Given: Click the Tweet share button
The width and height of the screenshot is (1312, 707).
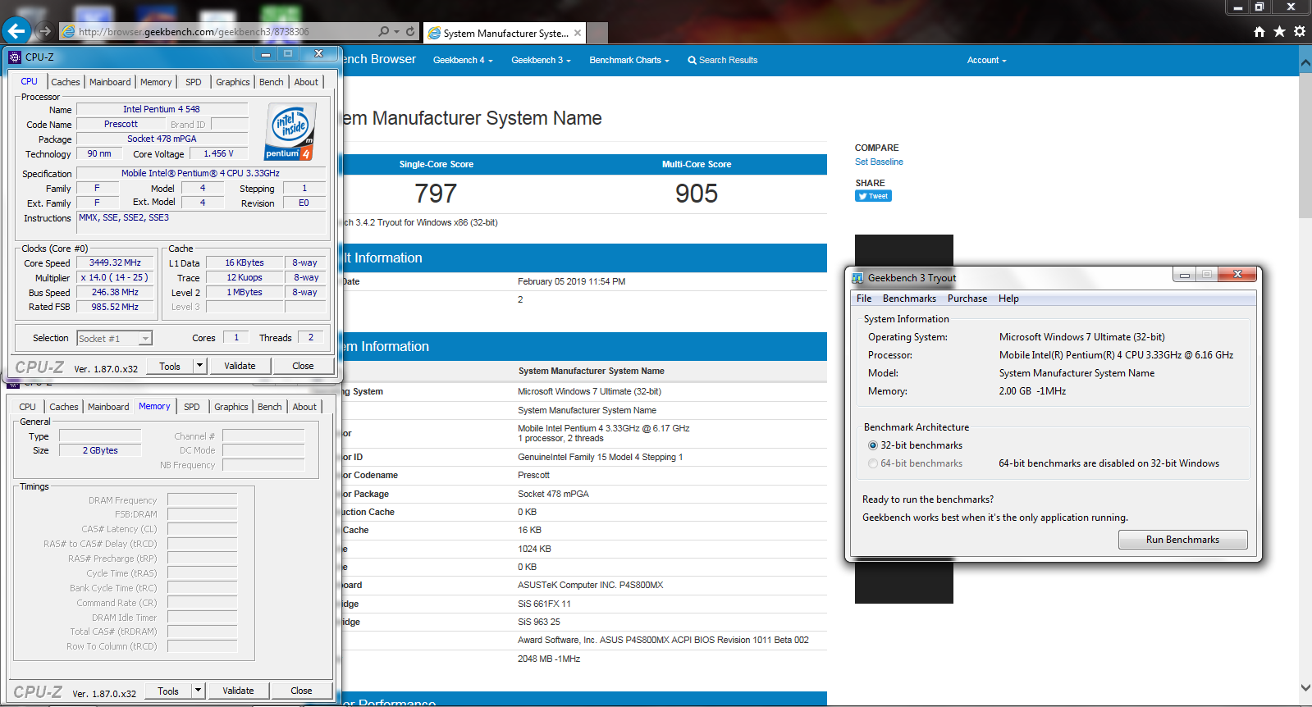Looking at the screenshot, I should pos(873,196).
